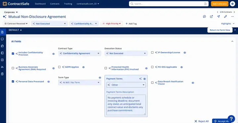238x123 pixels.
Task: Open the High Priority tag dropdown
Action: click(111, 24)
